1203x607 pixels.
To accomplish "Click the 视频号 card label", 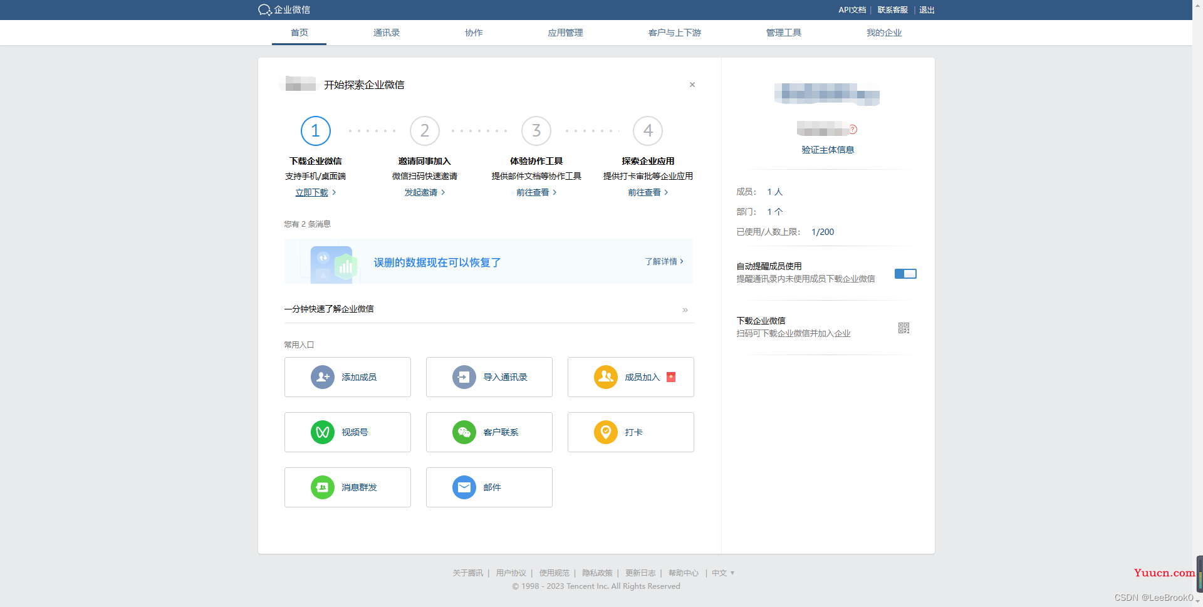I will point(355,432).
